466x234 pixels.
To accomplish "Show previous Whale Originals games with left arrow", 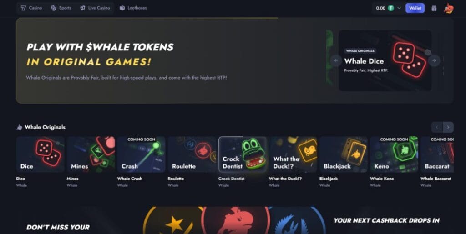I will 437,127.
